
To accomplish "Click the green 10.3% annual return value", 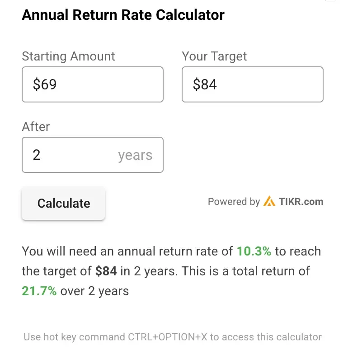I will pyautogui.click(x=254, y=251).
